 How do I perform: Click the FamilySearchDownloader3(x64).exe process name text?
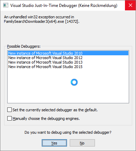point(34,21)
